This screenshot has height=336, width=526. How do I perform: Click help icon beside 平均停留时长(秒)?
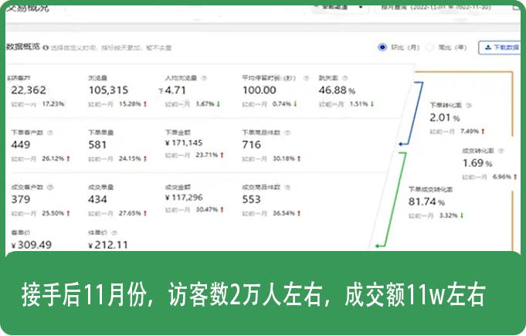pos(307,78)
